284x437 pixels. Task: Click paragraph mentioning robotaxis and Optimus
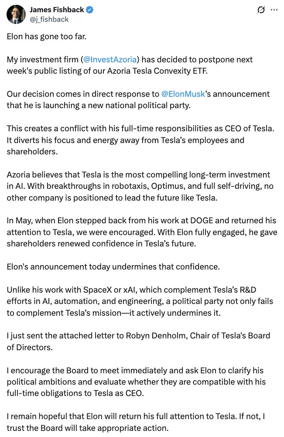(x=140, y=186)
